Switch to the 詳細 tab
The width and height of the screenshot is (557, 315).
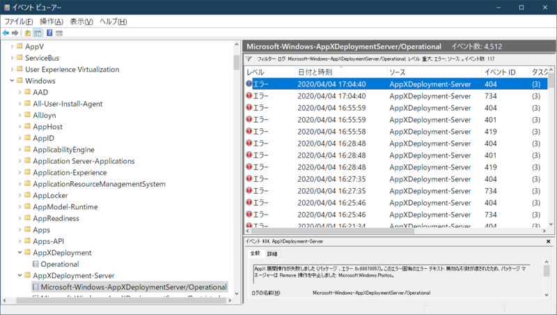[x=272, y=254]
